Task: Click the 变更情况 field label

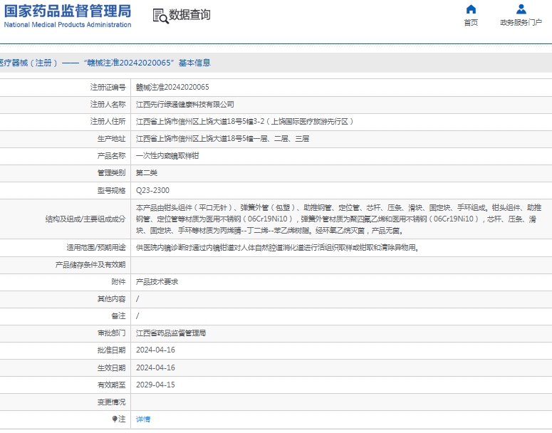Action: pos(111,402)
